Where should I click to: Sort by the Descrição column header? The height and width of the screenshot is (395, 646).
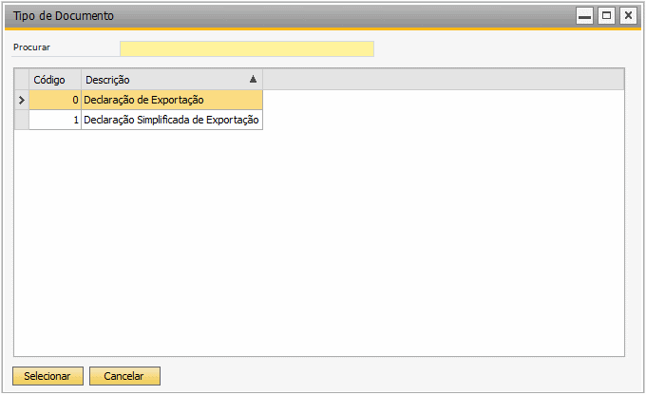click(172, 80)
